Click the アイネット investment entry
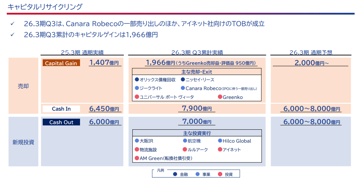361x178 pixels. [232, 150]
